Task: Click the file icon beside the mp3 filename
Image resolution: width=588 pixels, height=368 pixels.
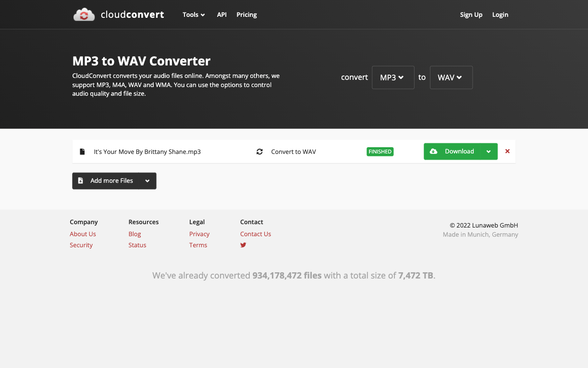Action: click(x=82, y=152)
